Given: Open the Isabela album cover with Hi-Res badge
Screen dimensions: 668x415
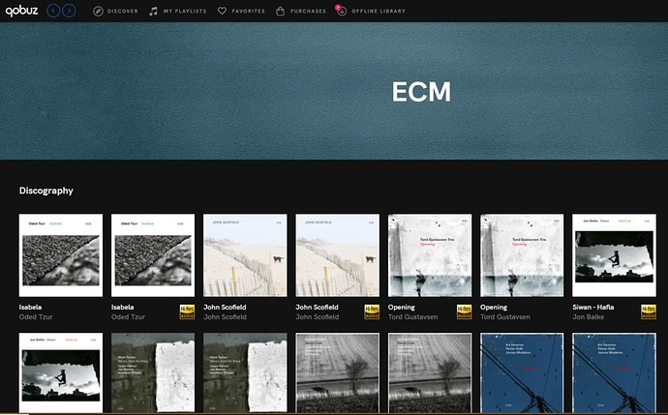Looking at the screenshot, I should [153, 255].
